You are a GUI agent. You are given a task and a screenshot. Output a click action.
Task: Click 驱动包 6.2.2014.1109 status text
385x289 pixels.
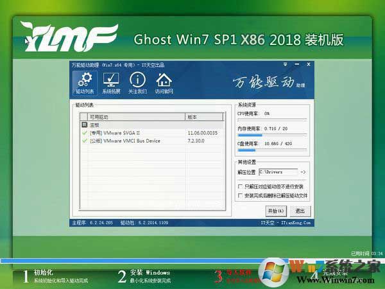coord(144,223)
